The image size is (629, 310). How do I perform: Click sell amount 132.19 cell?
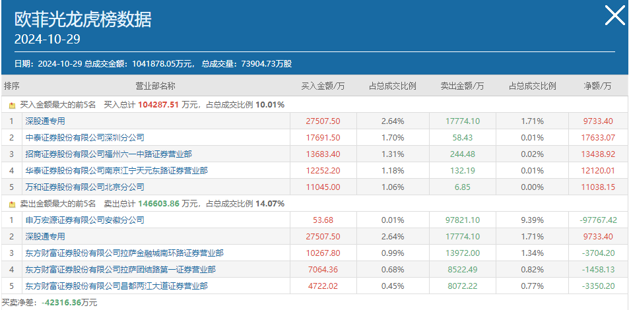pos(463,170)
